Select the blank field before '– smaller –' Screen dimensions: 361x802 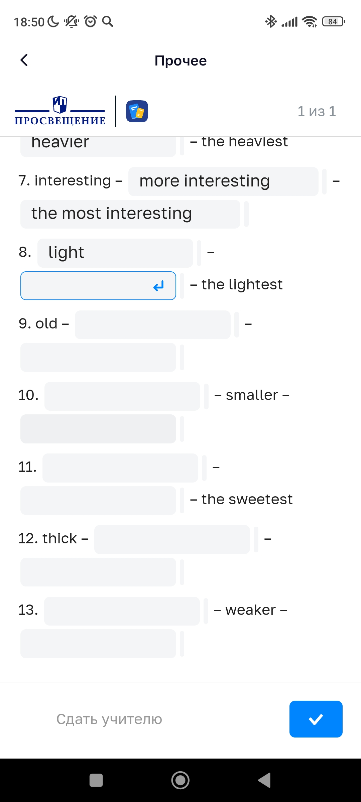122,396
